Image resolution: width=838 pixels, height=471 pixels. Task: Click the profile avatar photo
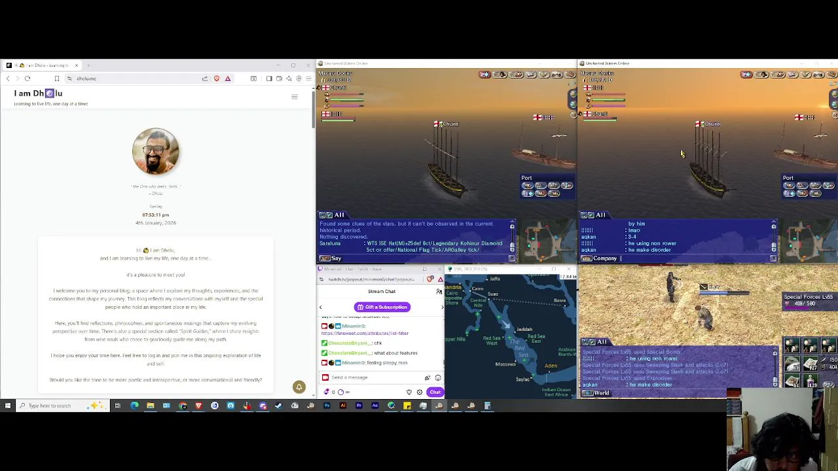click(x=156, y=151)
